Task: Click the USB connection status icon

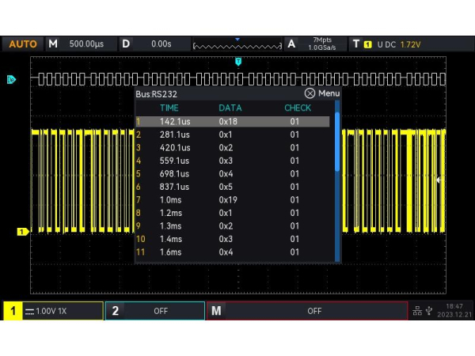Action: point(429,311)
